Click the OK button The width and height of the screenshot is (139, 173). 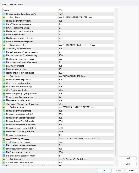pyautogui.click(x=104, y=170)
